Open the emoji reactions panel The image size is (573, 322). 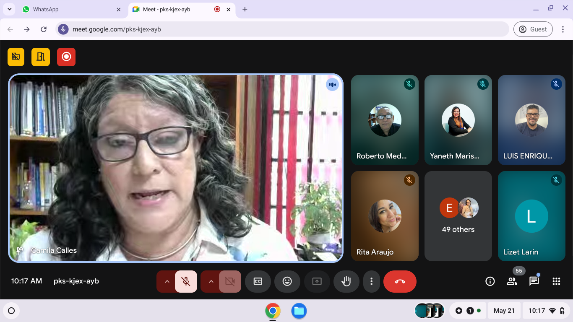tap(287, 281)
